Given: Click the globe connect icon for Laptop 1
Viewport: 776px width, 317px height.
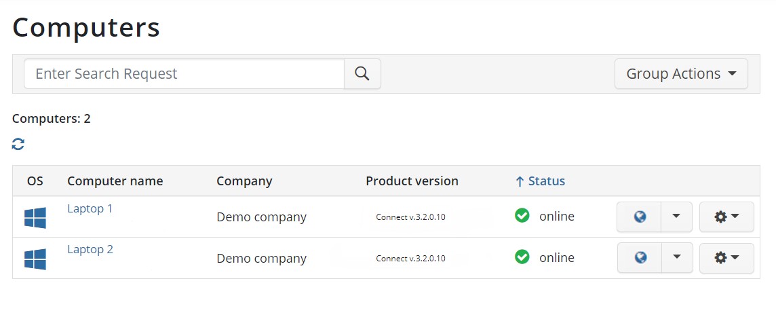Looking at the screenshot, I should 640,217.
